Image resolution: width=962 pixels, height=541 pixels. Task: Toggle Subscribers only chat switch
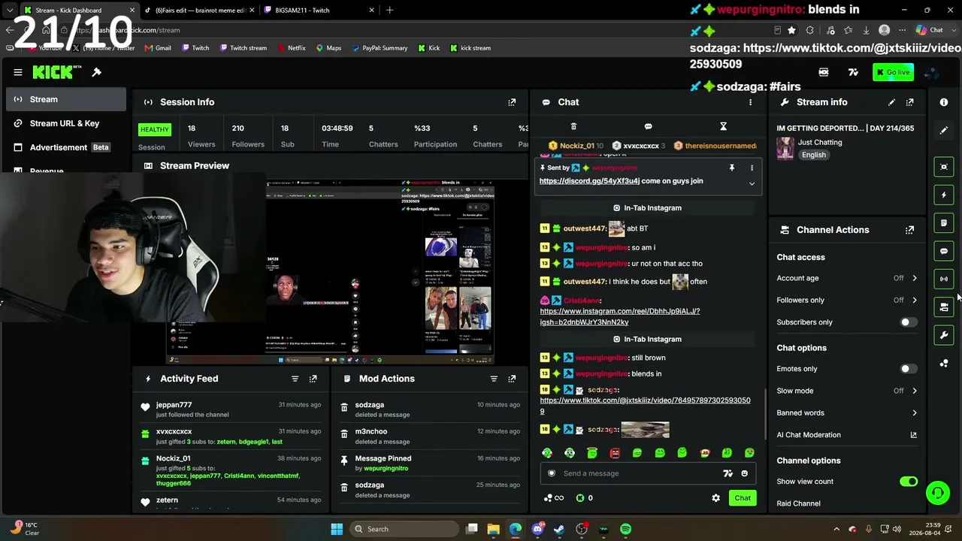tap(909, 322)
